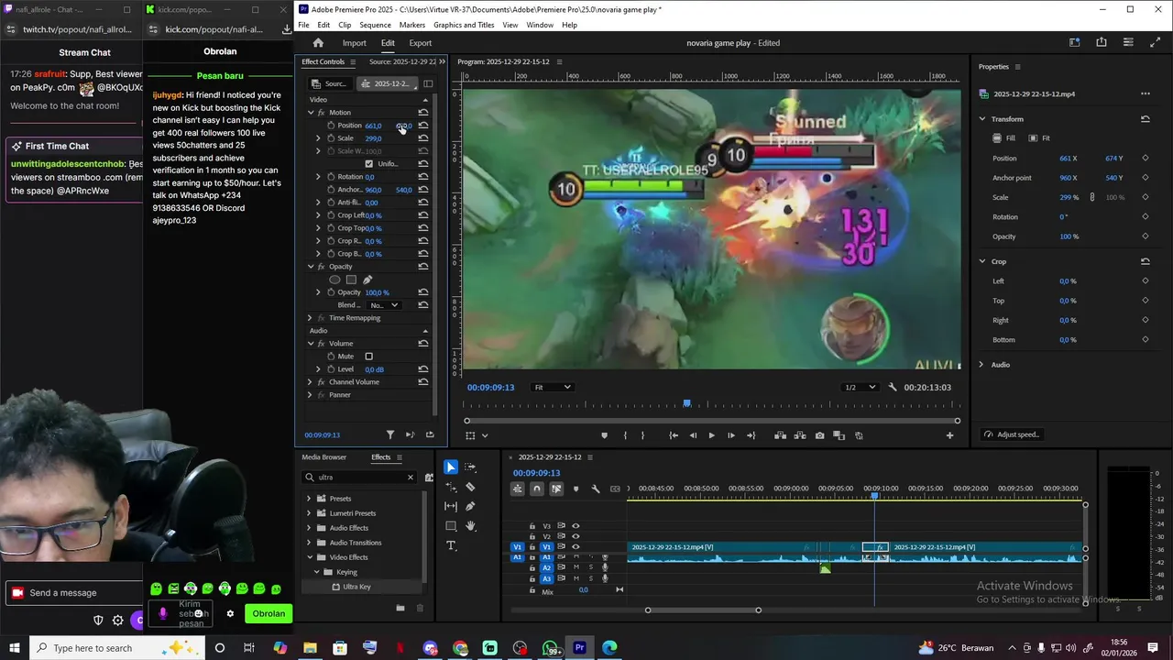1173x660 pixels.
Task: Click the free draw bezier mask pen
Action: tap(367, 280)
